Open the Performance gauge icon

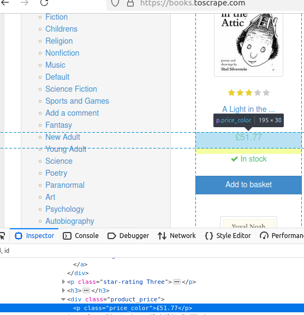[x=264, y=236]
